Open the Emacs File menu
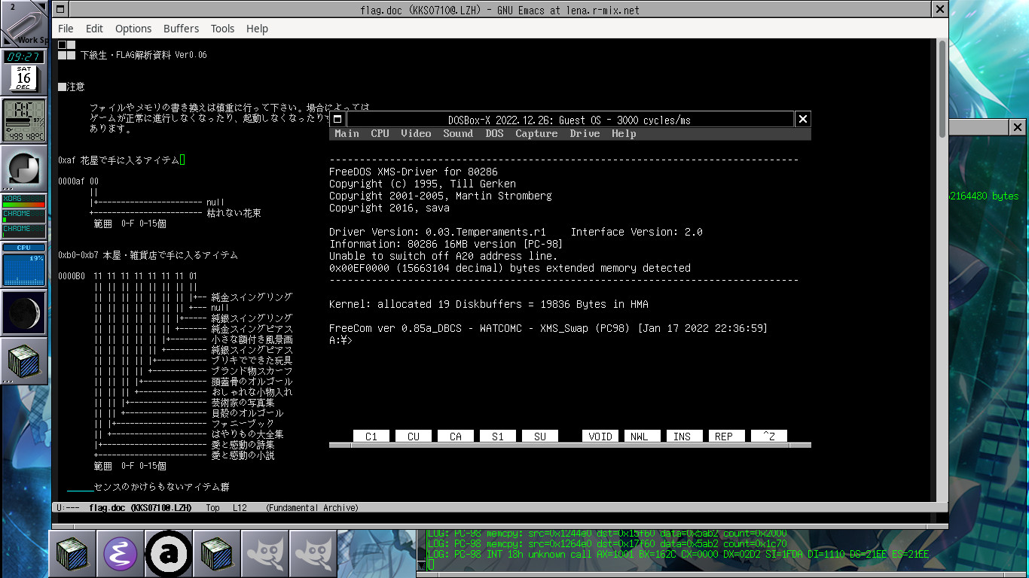 [x=66, y=29]
